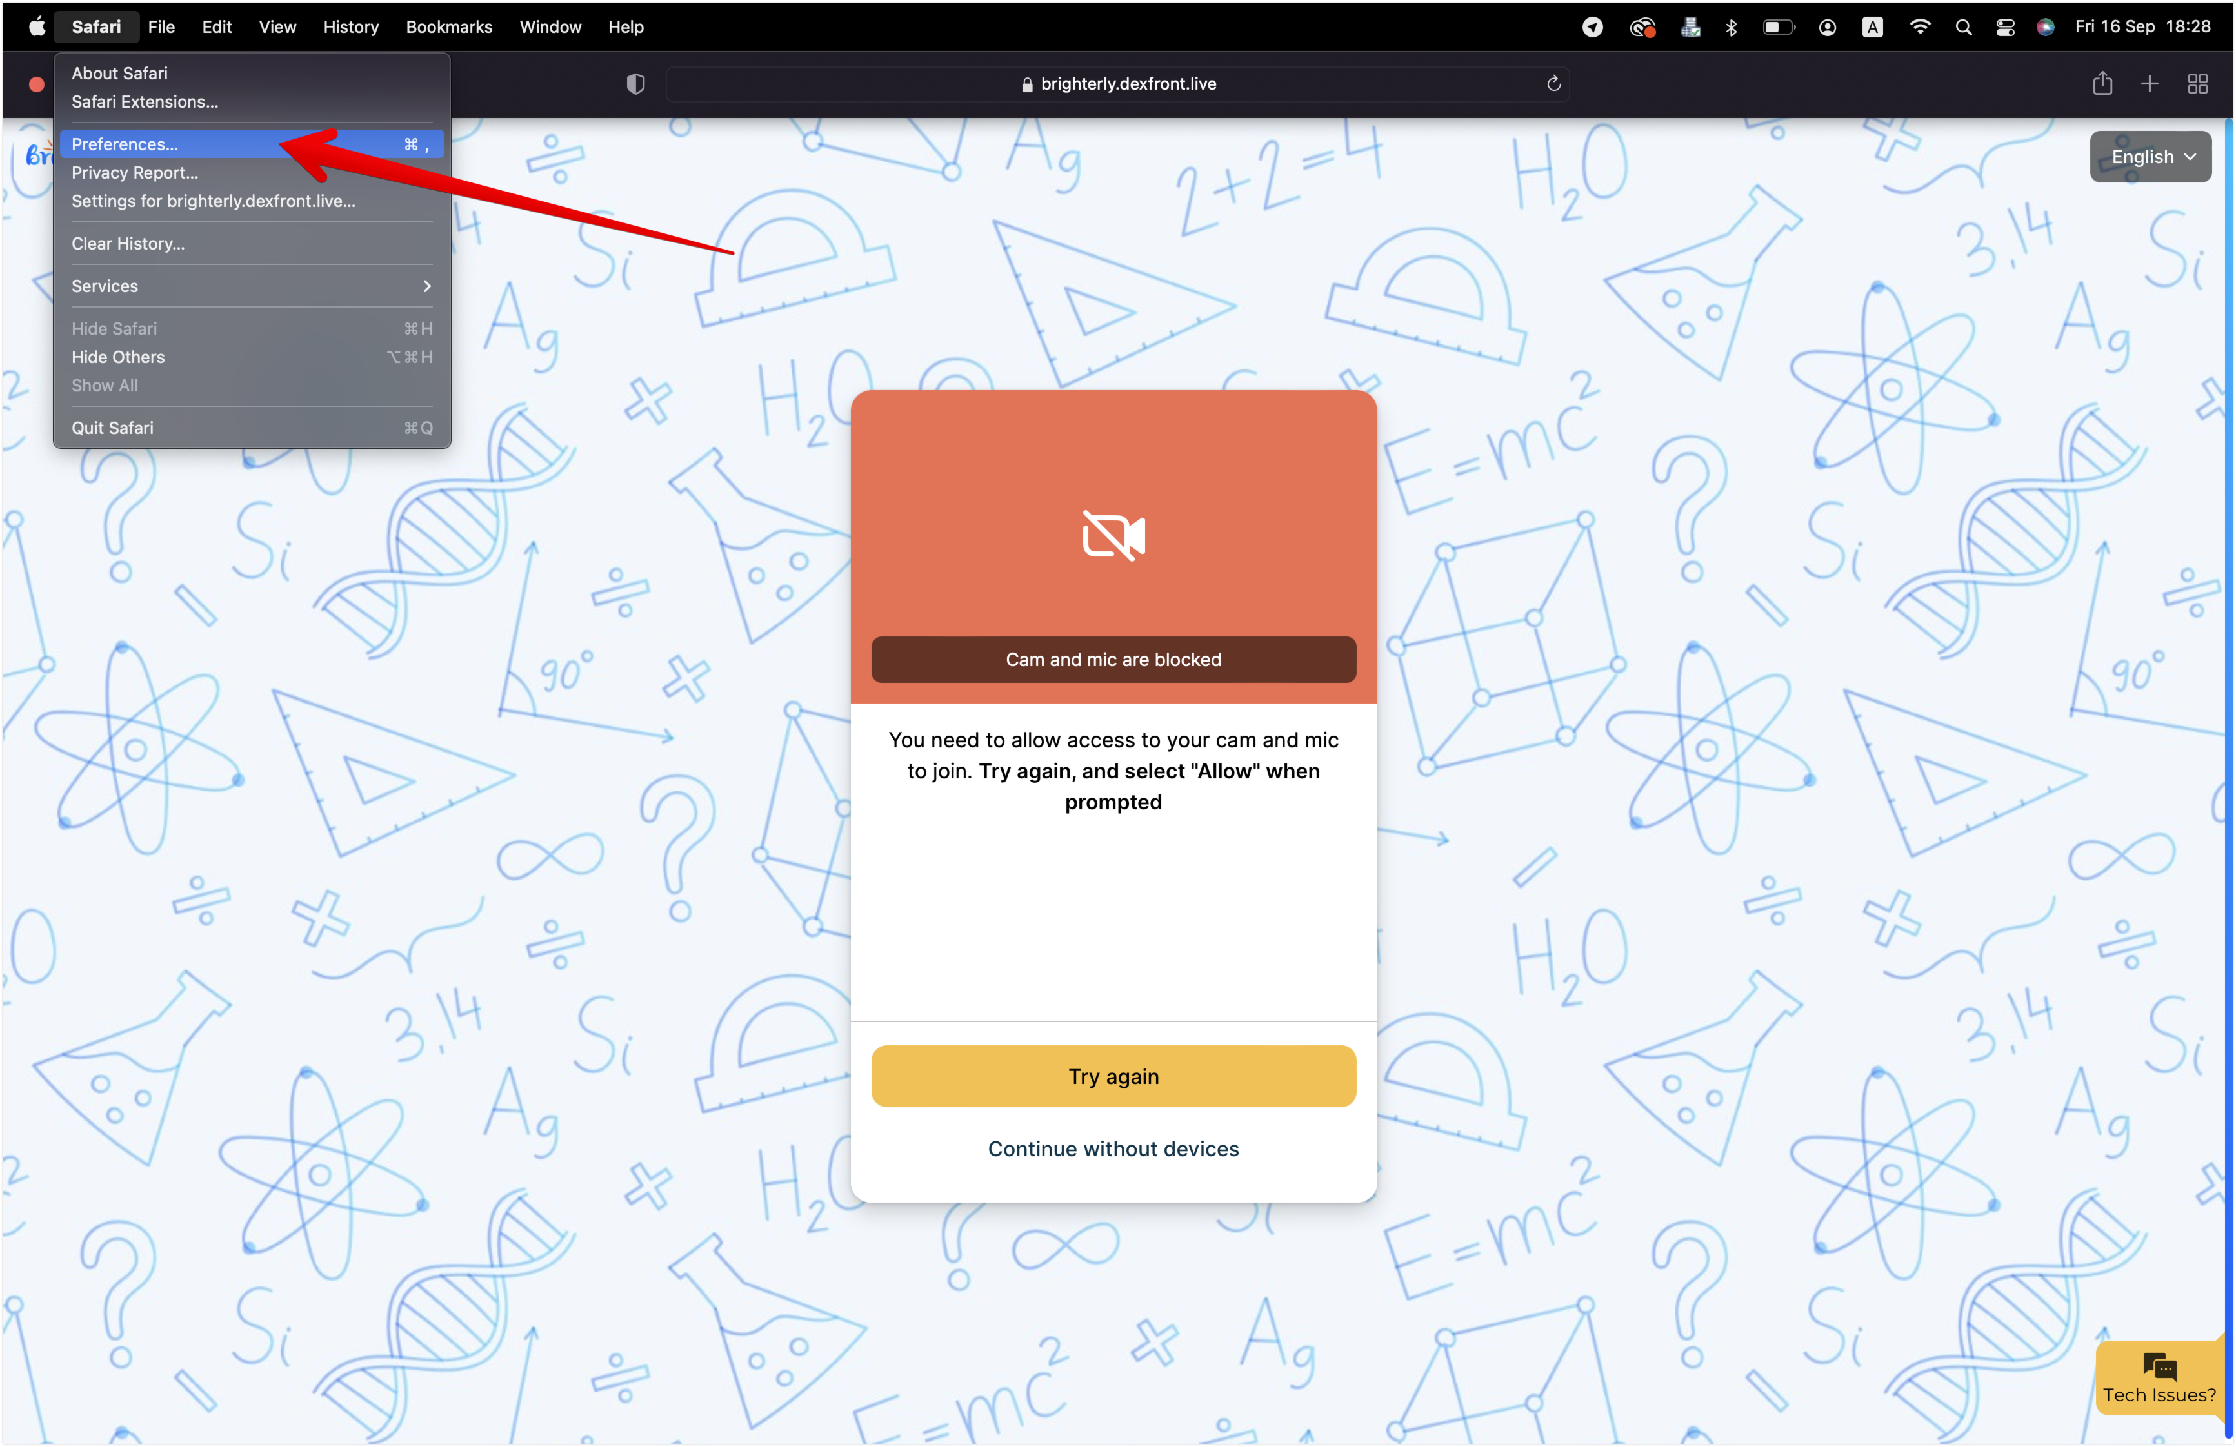Select Preferences... in Safari menu
The width and height of the screenshot is (2236, 1447).
pyautogui.click(x=252, y=144)
